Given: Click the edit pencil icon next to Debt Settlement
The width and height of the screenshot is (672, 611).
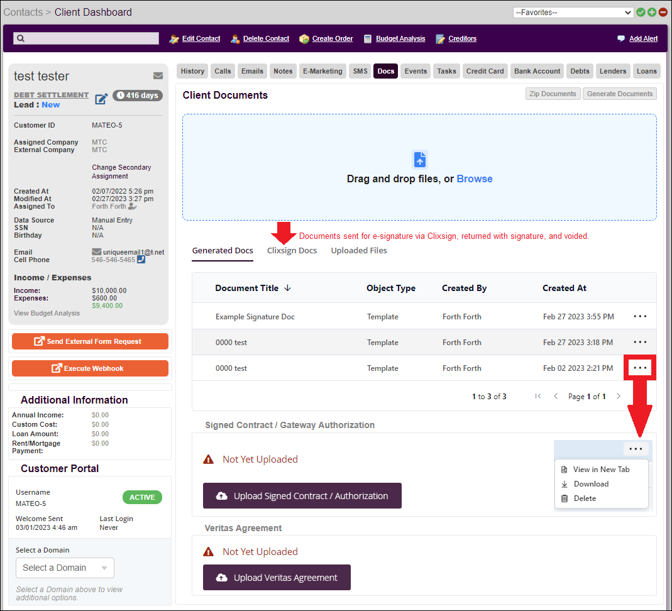Looking at the screenshot, I should 101,99.
